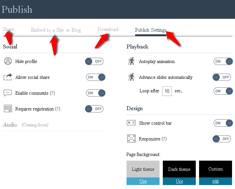The width and height of the screenshot is (235, 189).
Task: Click the Advance slides automatically walking icon
Action: pos(131,77)
